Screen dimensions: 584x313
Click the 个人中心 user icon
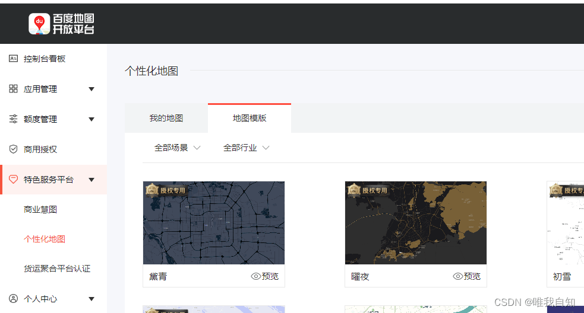click(14, 299)
